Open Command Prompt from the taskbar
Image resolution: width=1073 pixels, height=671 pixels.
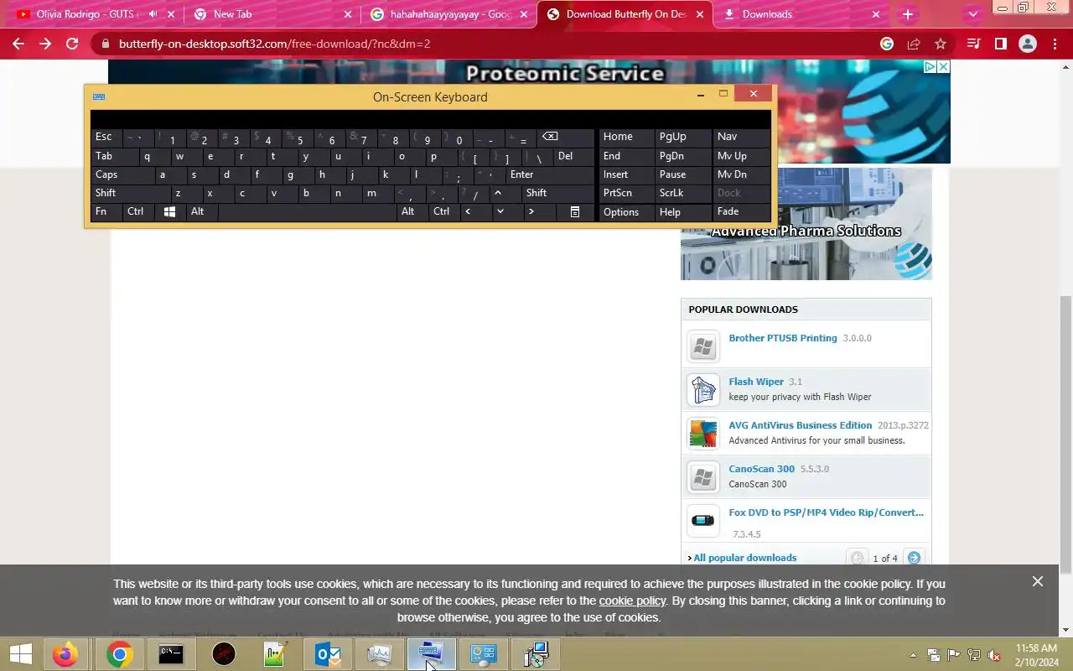[171, 654]
